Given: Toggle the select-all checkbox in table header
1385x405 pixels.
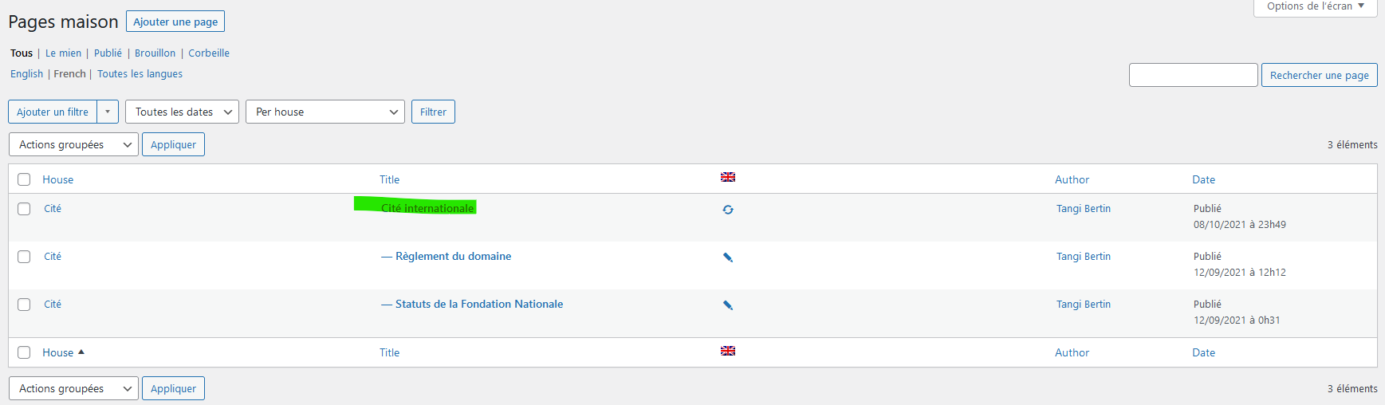Looking at the screenshot, I should [x=24, y=179].
